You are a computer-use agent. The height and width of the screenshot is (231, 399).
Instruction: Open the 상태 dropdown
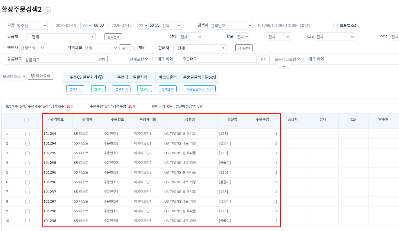191,37
